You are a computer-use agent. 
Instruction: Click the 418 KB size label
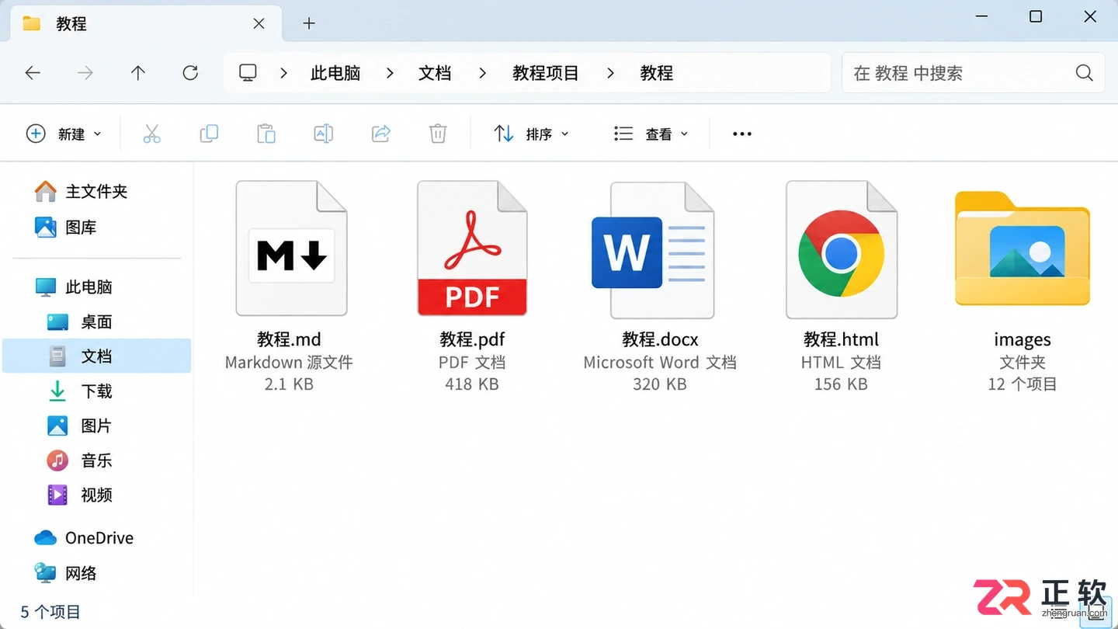(472, 384)
